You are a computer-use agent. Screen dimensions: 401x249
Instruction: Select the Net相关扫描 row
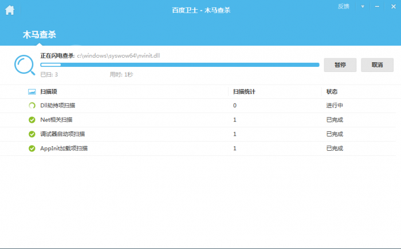pyautogui.click(x=198, y=120)
